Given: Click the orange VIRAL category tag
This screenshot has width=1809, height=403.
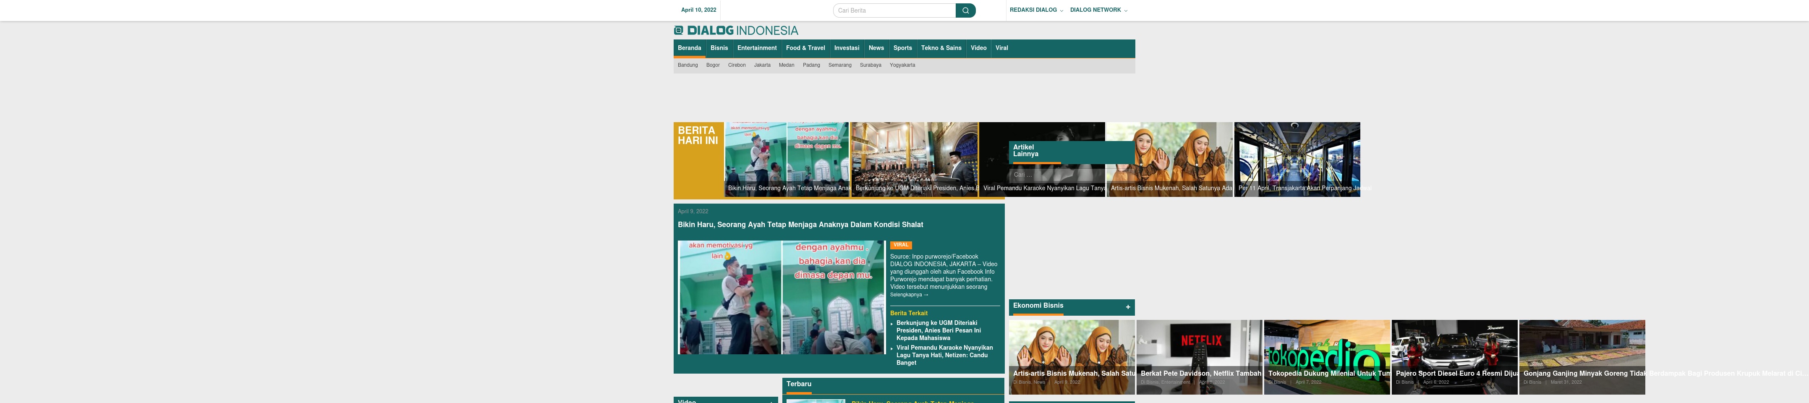Looking at the screenshot, I should (x=900, y=245).
